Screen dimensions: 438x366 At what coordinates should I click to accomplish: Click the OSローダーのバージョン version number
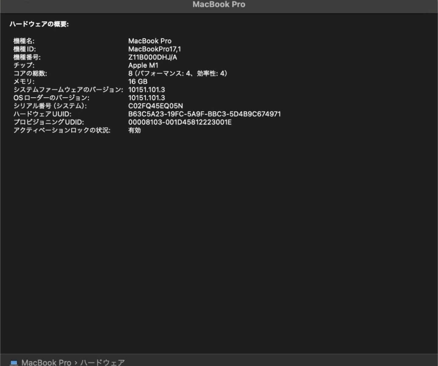[x=146, y=98]
